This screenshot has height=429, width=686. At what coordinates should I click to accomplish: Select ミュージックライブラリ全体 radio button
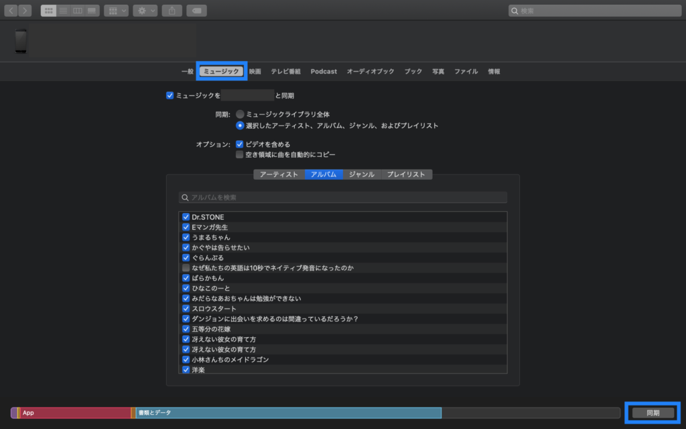(240, 114)
